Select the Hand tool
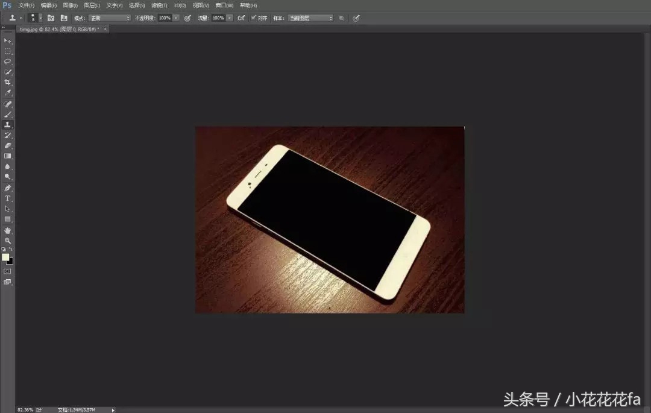Screen dimensions: 651x413 coord(7,230)
